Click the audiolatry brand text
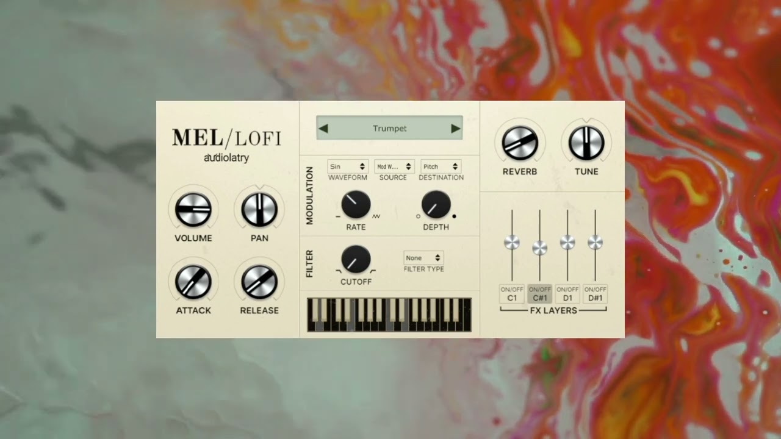Image resolution: width=781 pixels, height=439 pixels. (226, 158)
